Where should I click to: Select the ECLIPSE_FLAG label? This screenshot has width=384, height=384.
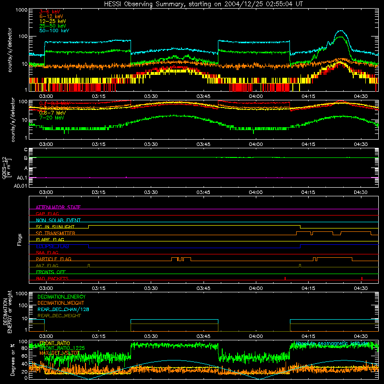click(52, 246)
